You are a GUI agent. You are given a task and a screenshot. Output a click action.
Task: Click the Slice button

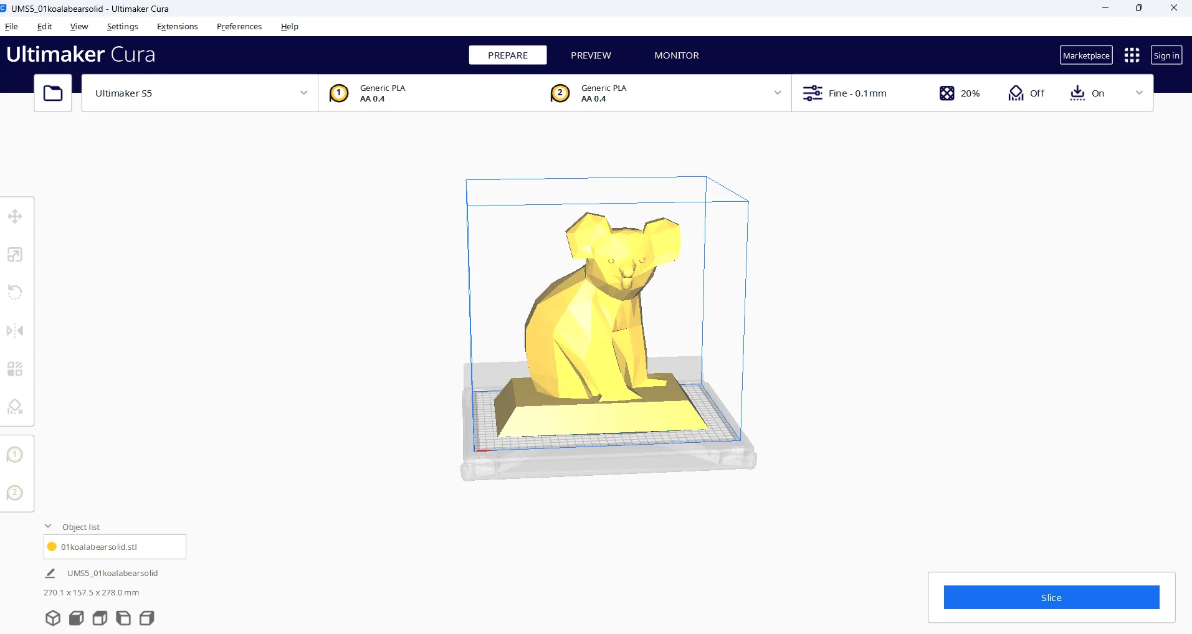coord(1051,597)
